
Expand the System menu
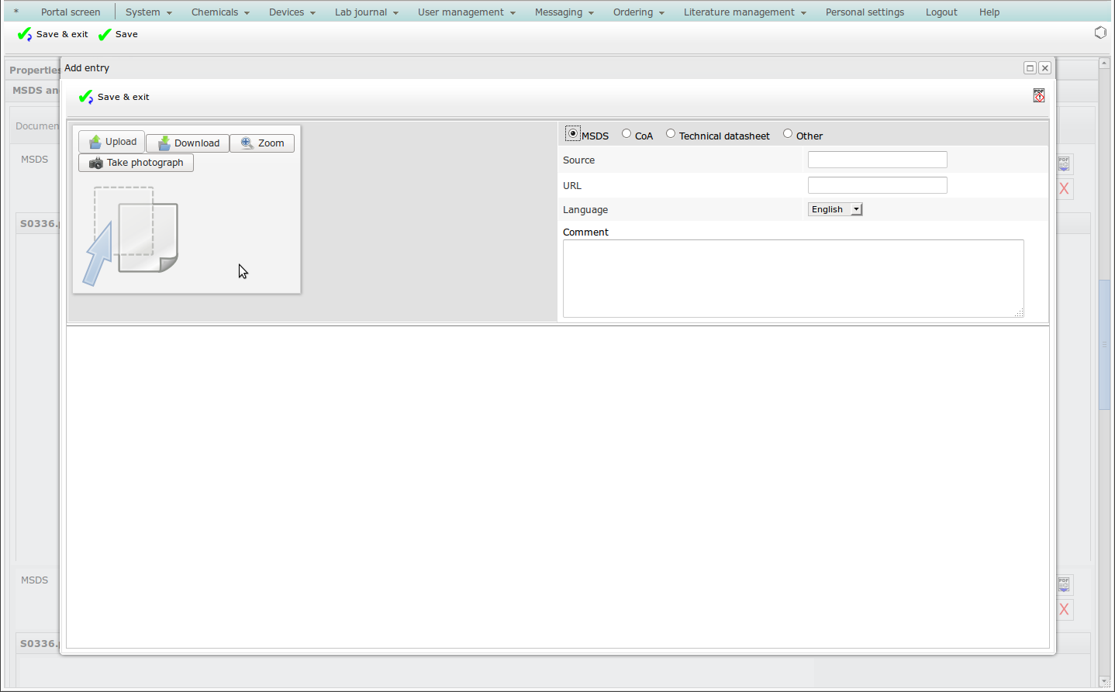[x=148, y=12]
